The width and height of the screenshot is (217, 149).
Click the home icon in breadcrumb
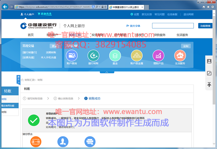(x=22, y=80)
